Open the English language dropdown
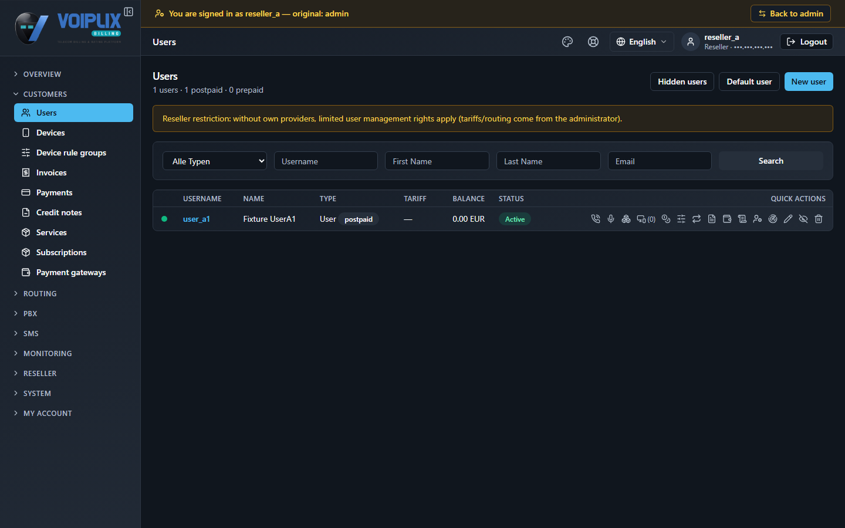Image resolution: width=845 pixels, height=528 pixels. click(x=642, y=42)
